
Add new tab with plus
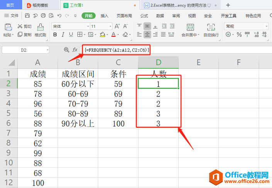coord(228,5)
